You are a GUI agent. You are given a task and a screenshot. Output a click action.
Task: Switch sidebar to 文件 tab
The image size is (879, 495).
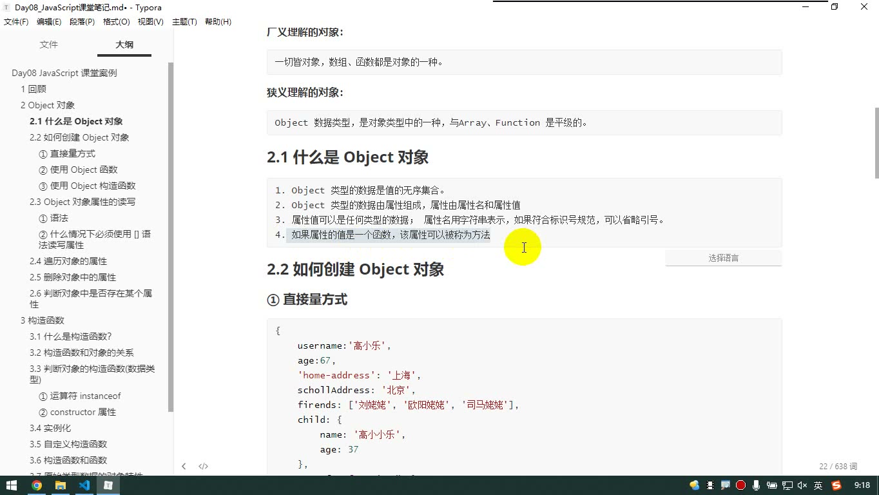click(x=49, y=44)
